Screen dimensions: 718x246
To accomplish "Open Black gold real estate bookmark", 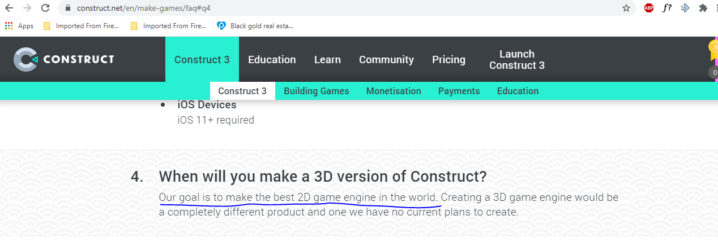I will pos(255,26).
